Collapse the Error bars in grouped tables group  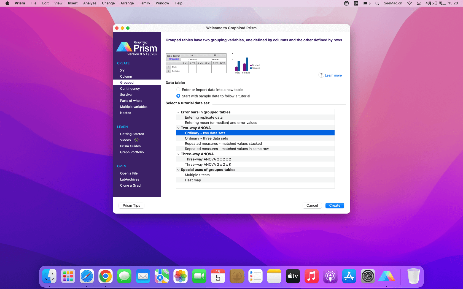[x=178, y=112]
